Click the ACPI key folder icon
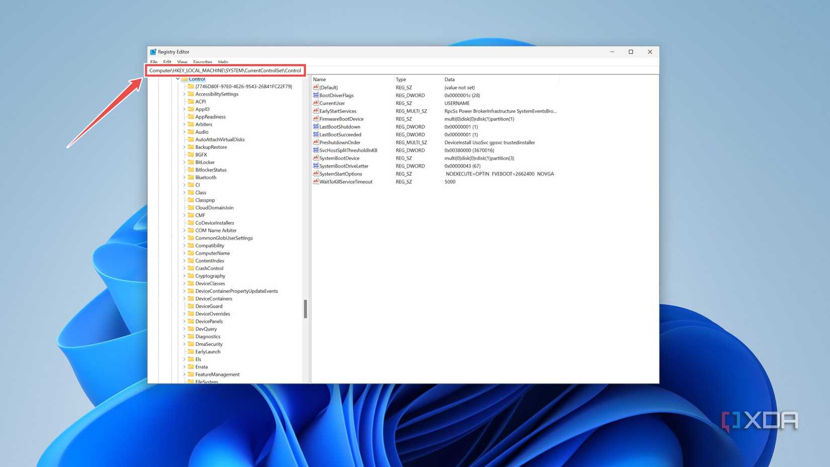830x467 pixels. [191, 101]
